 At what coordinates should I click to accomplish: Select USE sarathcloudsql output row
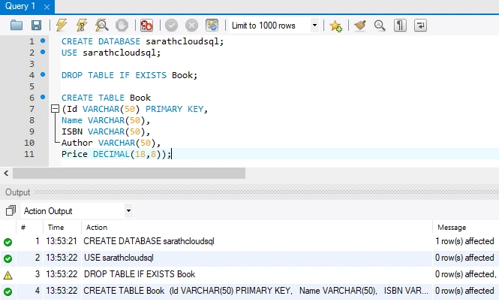coord(249,258)
